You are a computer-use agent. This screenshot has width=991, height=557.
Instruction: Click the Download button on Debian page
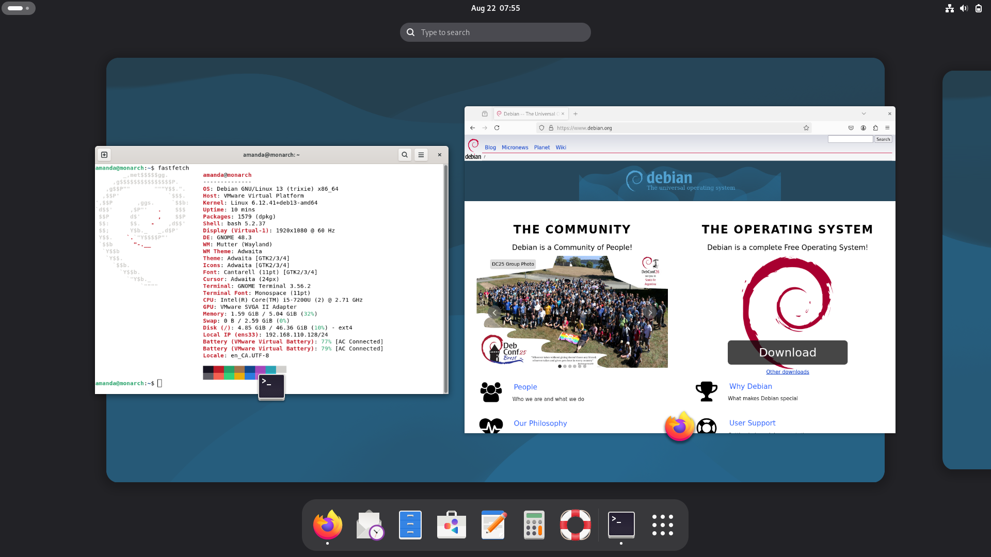(x=787, y=352)
